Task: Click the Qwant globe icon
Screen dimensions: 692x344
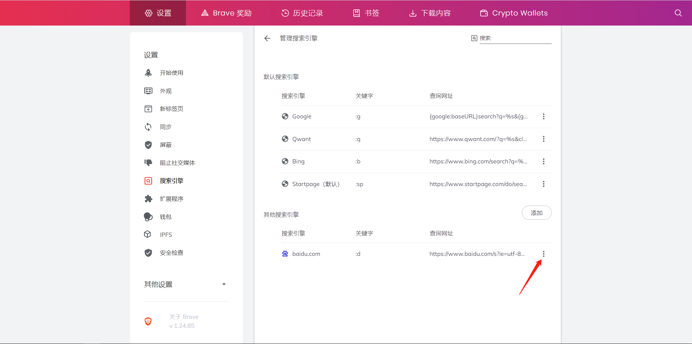Action: (285, 139)
